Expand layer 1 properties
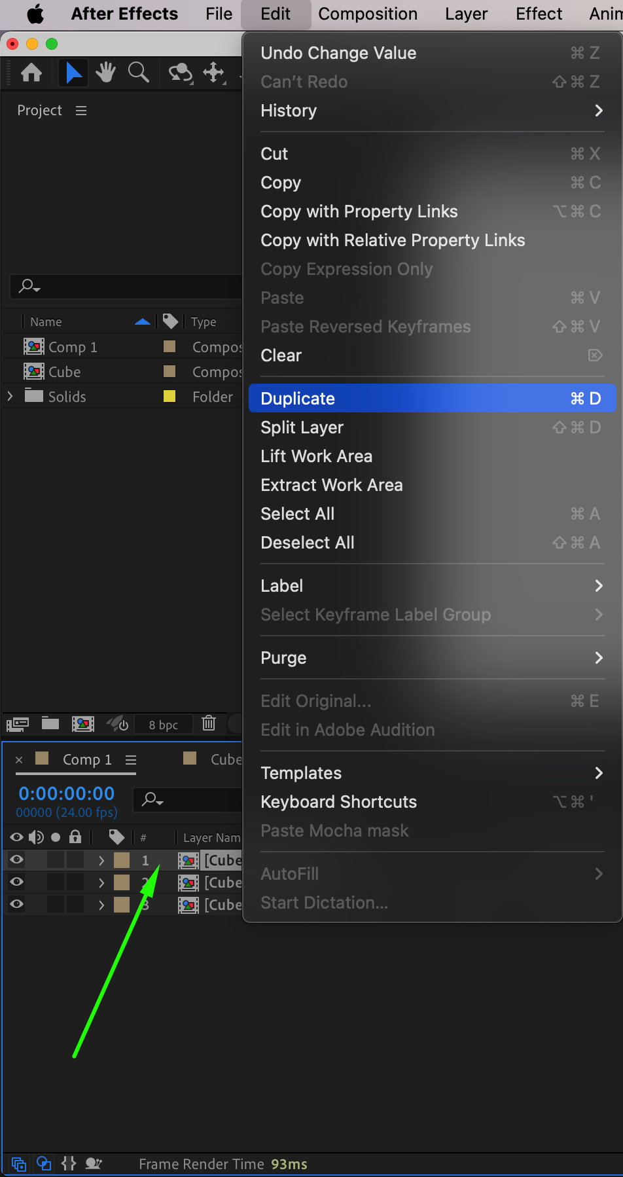Screen dimensions: 623x1177 101,860
